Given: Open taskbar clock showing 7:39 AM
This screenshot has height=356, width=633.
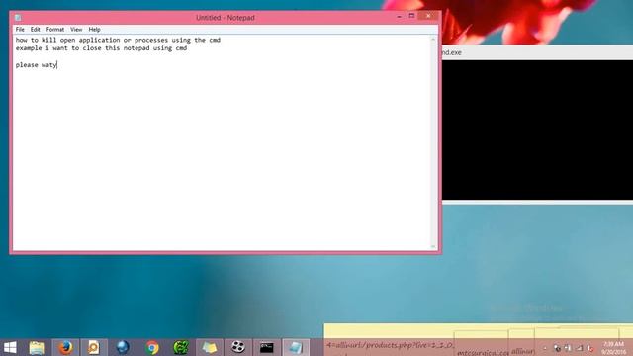Looking at the screenshot, I should point(613,348).
